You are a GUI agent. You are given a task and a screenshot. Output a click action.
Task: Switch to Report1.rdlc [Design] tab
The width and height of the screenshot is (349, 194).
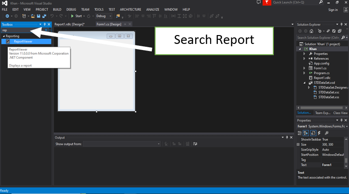70,24
